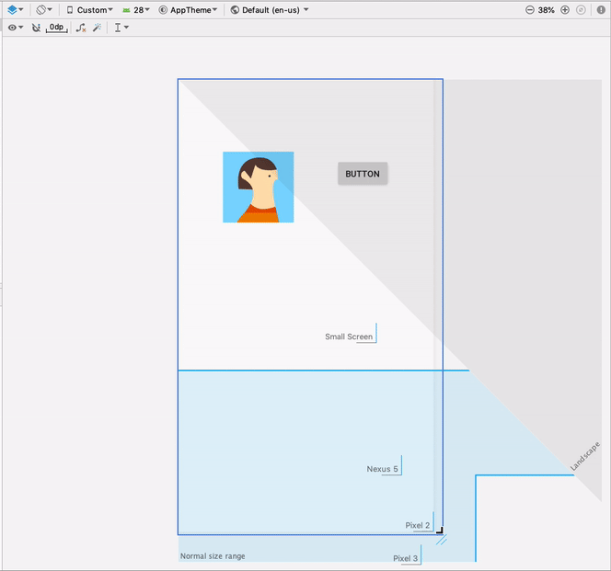Image resolution: width=611 pixels, height=571 pixels.
Task: Click the zoom in plus icon
Action: [565, 10]
